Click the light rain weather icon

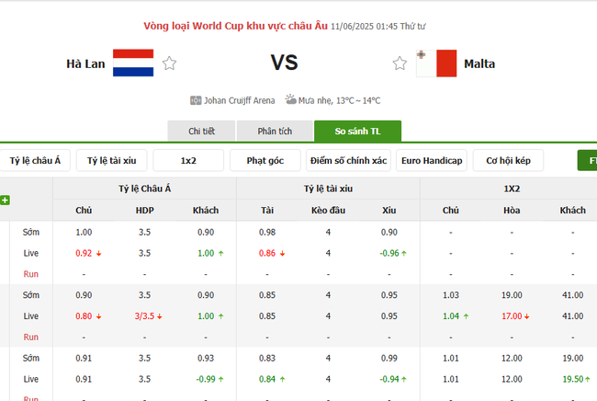pyautogui.click(x=290, y=99)
